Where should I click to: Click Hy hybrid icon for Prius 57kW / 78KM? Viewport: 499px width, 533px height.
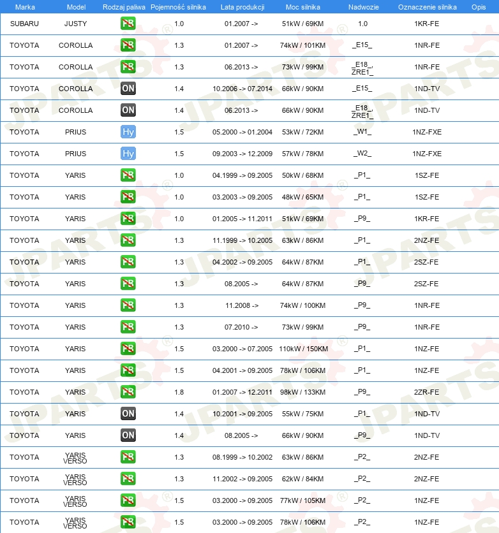tap(128, 154)
